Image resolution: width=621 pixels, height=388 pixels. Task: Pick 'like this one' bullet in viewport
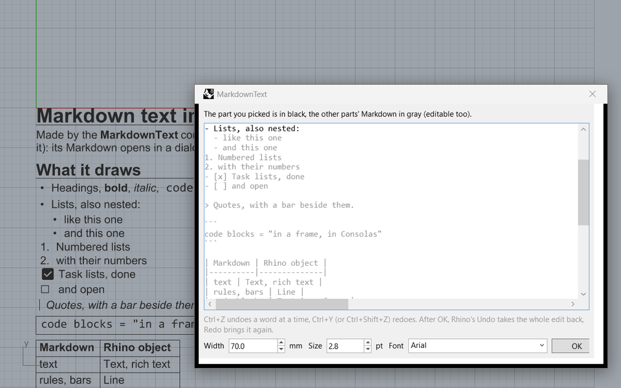pos(93,220)
